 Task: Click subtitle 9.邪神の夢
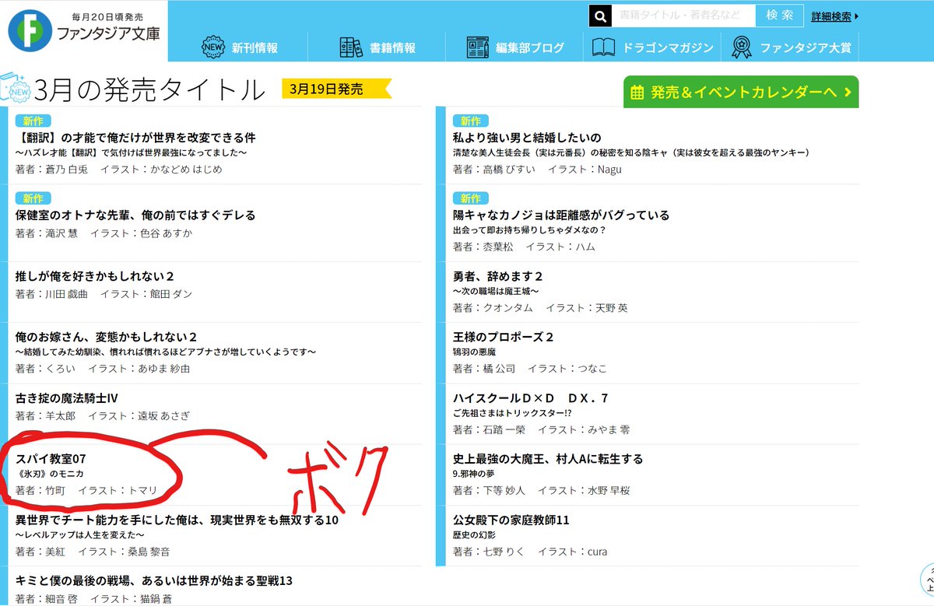473,474
